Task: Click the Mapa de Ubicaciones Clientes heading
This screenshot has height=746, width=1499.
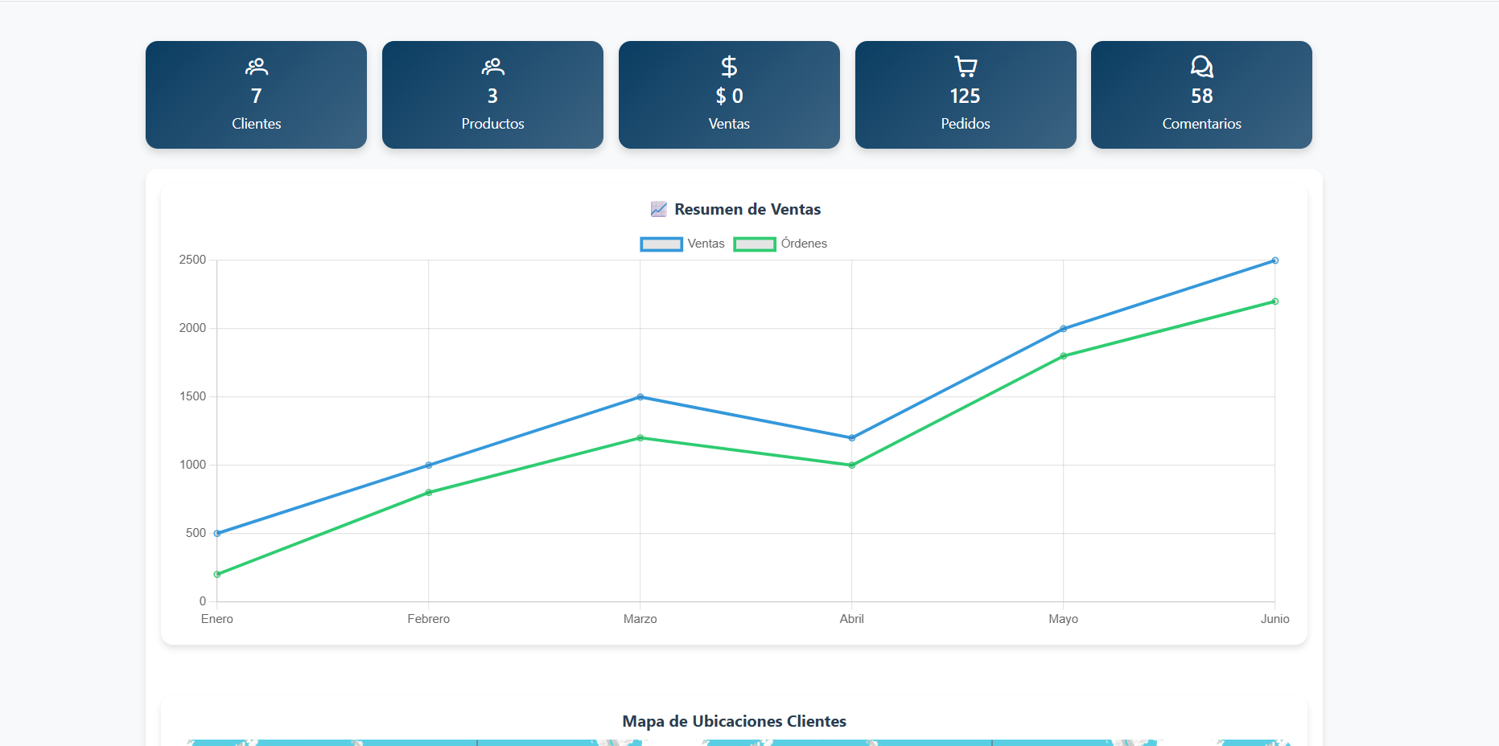Action: coord(734,721)
